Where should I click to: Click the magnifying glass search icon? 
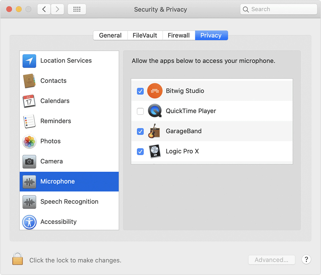[x=246, y=9]
